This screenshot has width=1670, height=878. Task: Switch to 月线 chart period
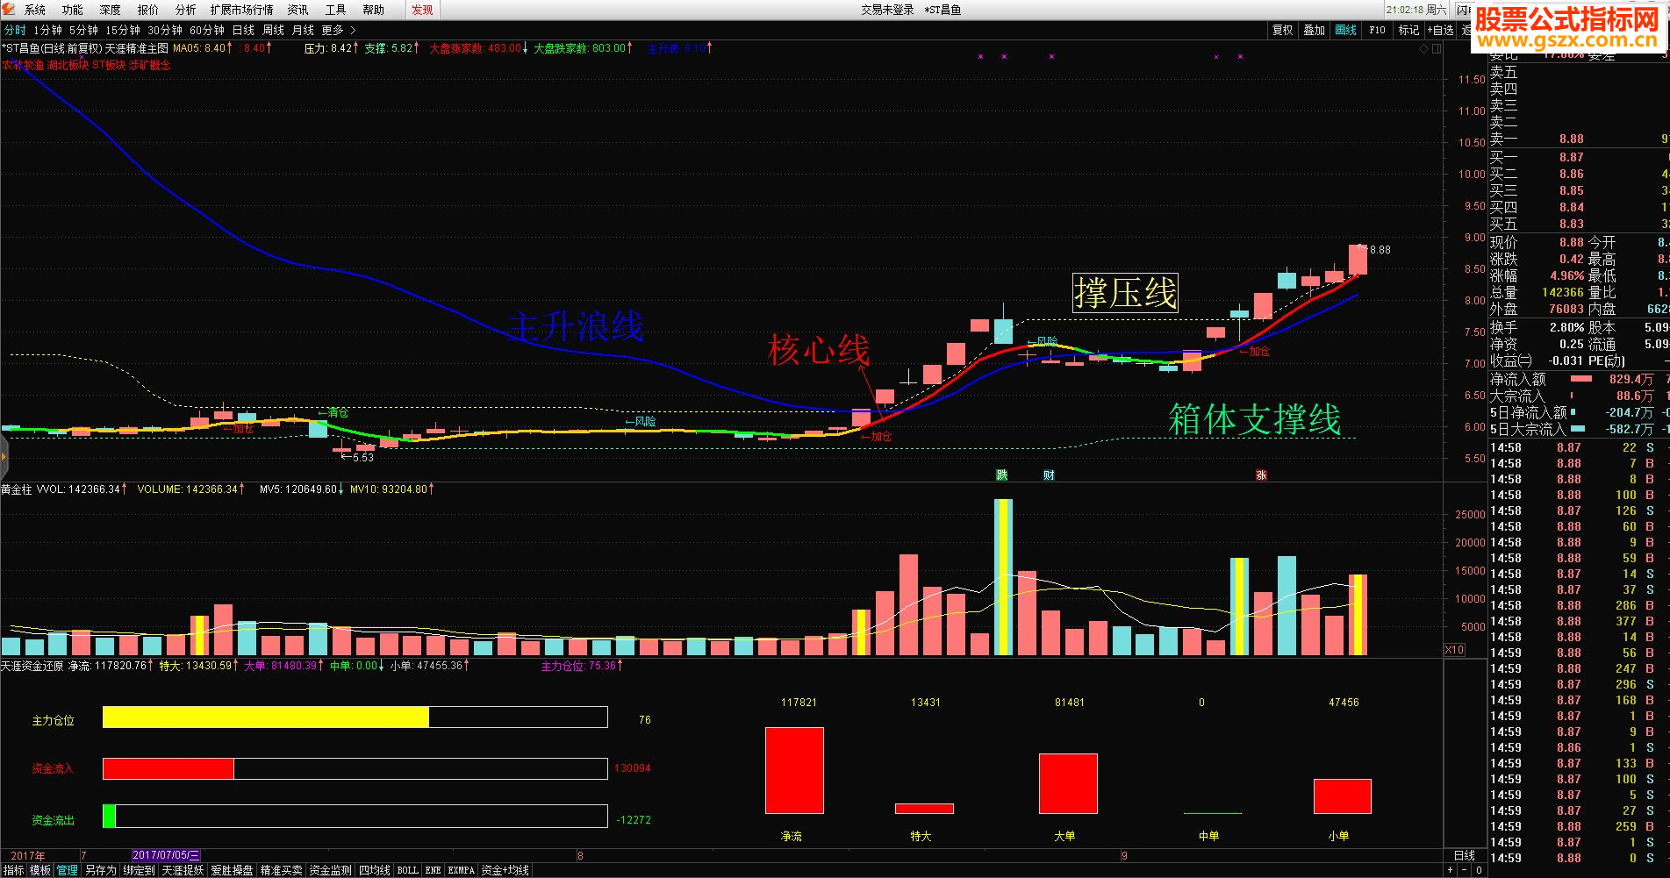click(304, 30)
